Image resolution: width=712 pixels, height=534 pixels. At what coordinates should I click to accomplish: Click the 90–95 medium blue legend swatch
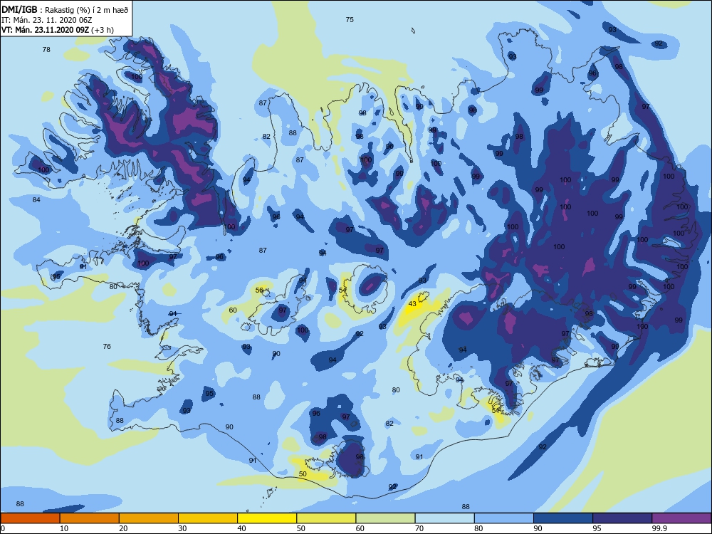click(x=563, y=518)
